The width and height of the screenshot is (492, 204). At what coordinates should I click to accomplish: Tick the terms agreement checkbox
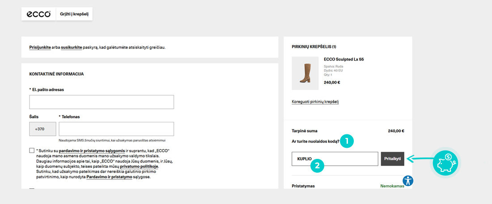pos(32,150)
